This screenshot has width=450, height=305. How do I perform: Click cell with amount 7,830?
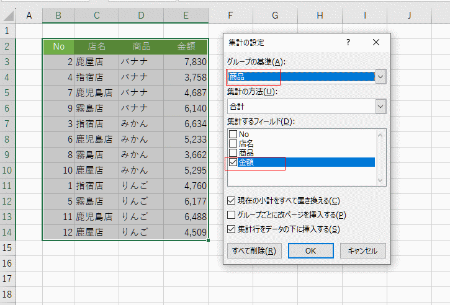coord(186,62)
